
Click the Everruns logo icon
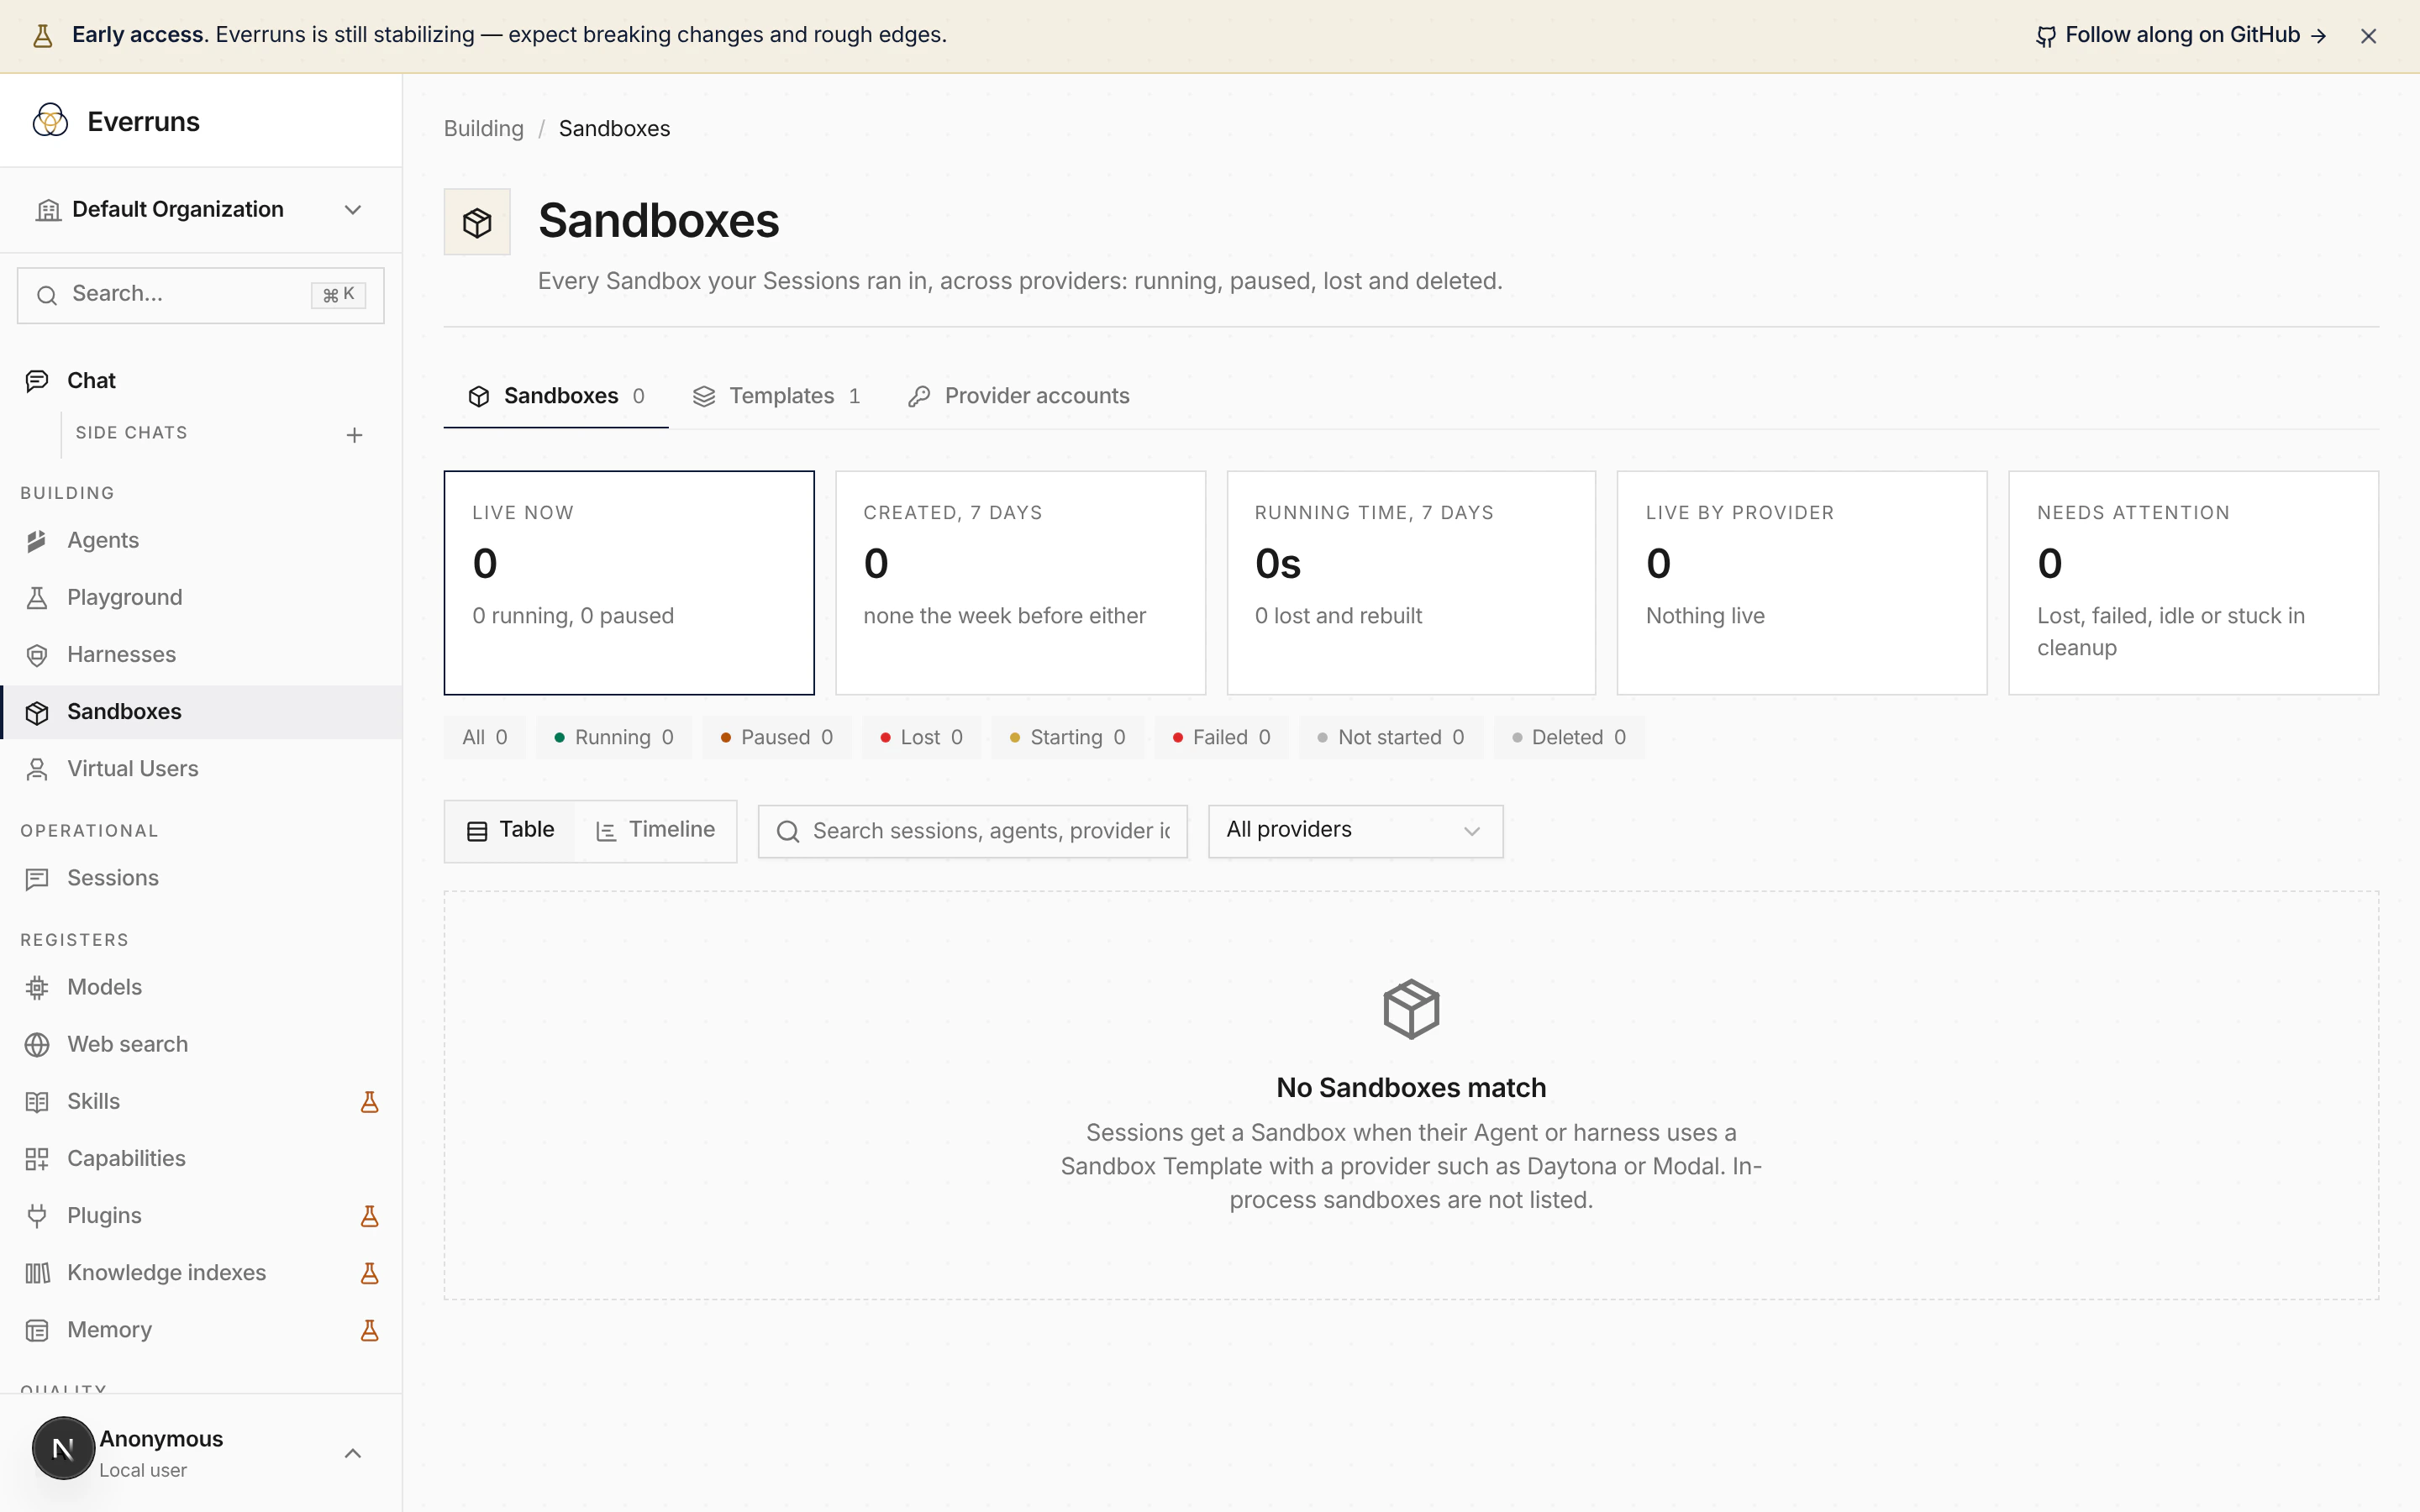click(50, 121)
